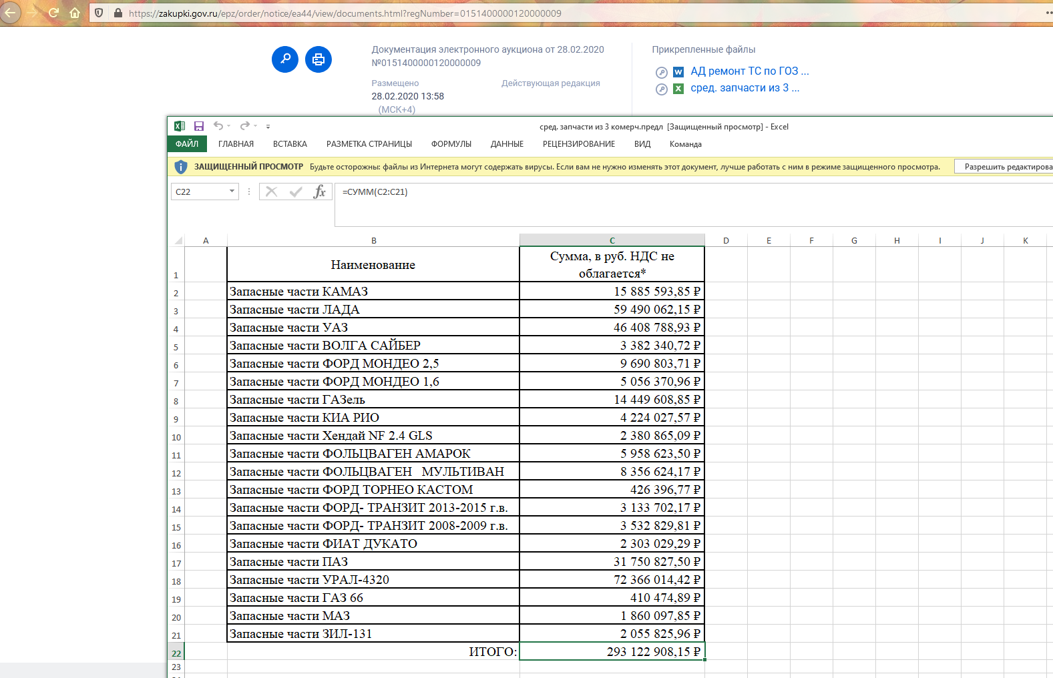
Task: Click the padlock site security icon
Action: (x=118, y=13)
